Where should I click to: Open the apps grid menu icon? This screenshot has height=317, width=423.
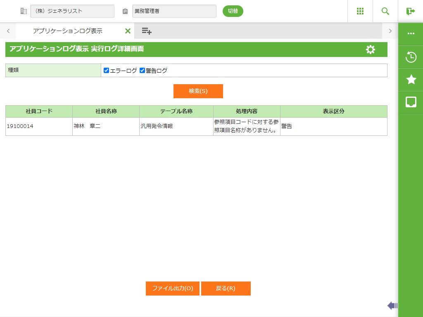pos(360,11)
